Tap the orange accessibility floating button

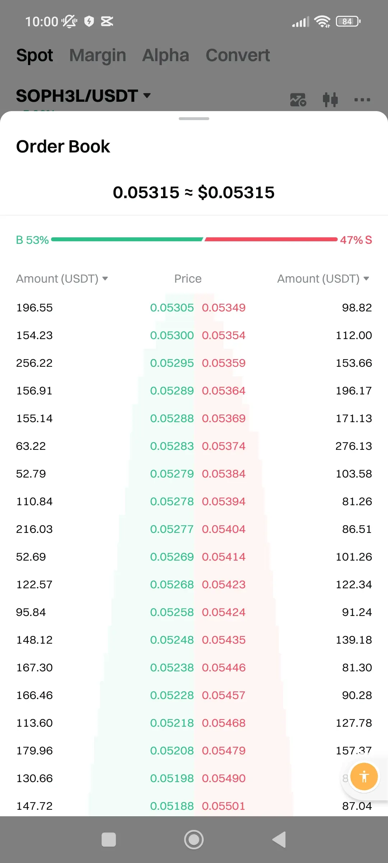364,776
